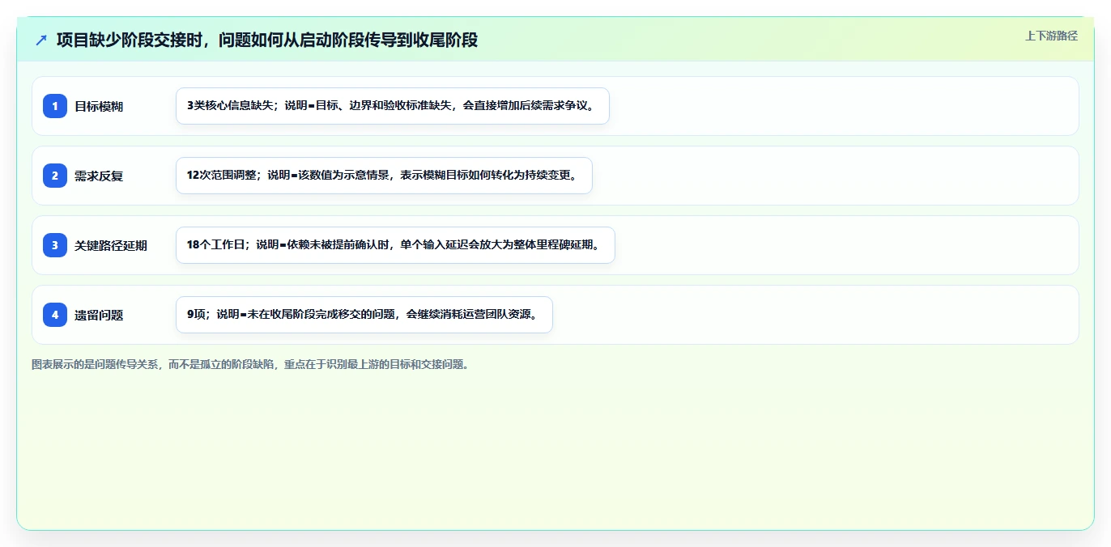Viewport: 1111px width, 547px height.
Task: Click the 12次范围调整 description box
Action: (x=385, y=176)
